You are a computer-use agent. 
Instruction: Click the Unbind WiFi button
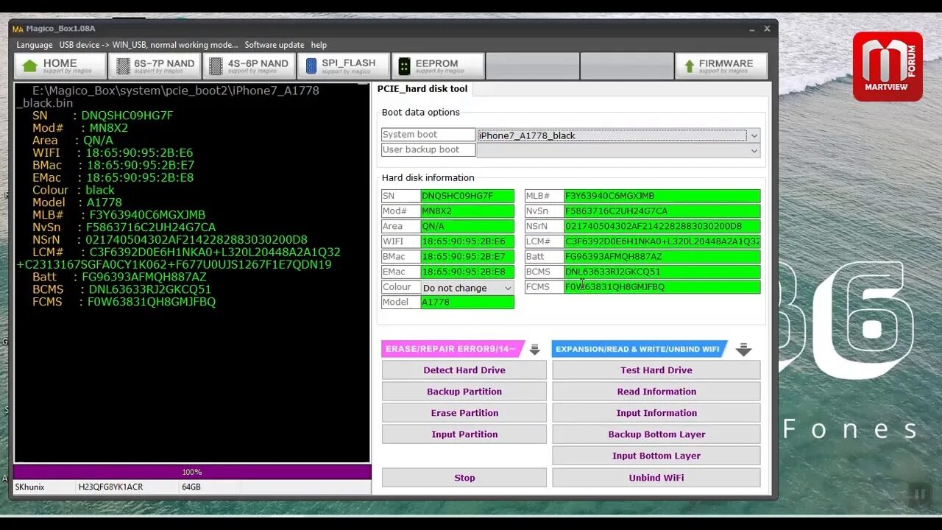(x=656, y=478)
